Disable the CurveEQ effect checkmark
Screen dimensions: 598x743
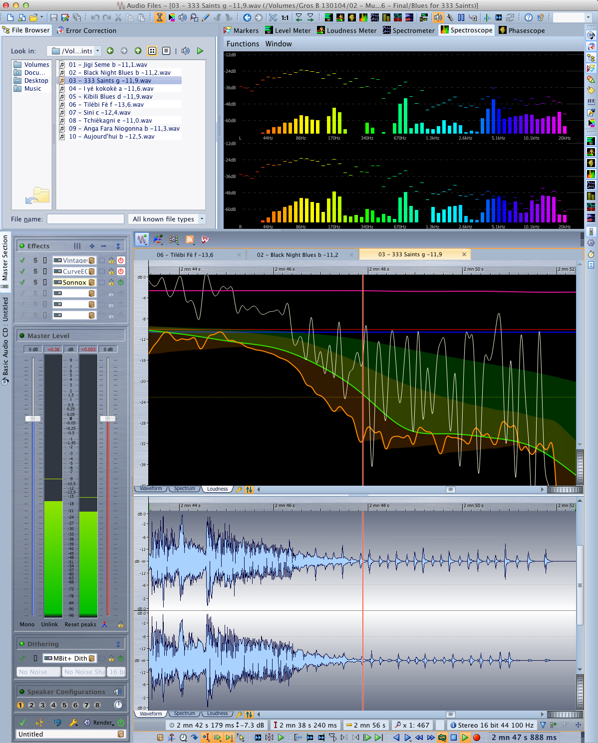coord(22,271)
